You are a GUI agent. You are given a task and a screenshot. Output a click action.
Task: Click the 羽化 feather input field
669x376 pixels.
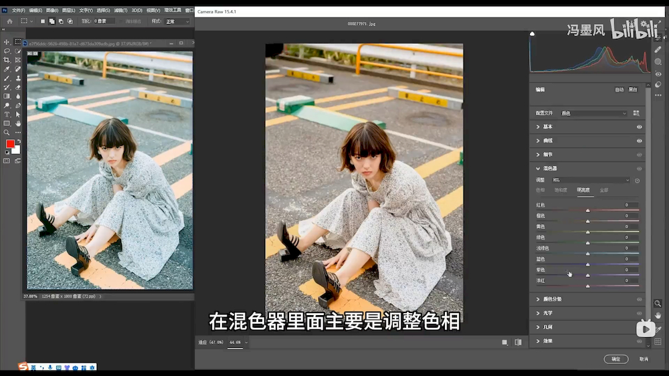[104, 21]
